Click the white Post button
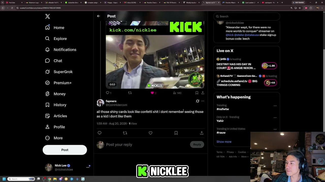This screenshot has height=182, width=325. [65, 150]
